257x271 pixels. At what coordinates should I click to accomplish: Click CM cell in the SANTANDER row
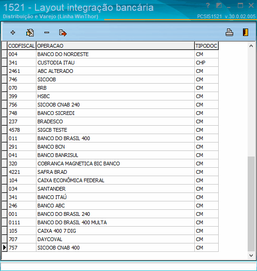(x=207, y=189)
